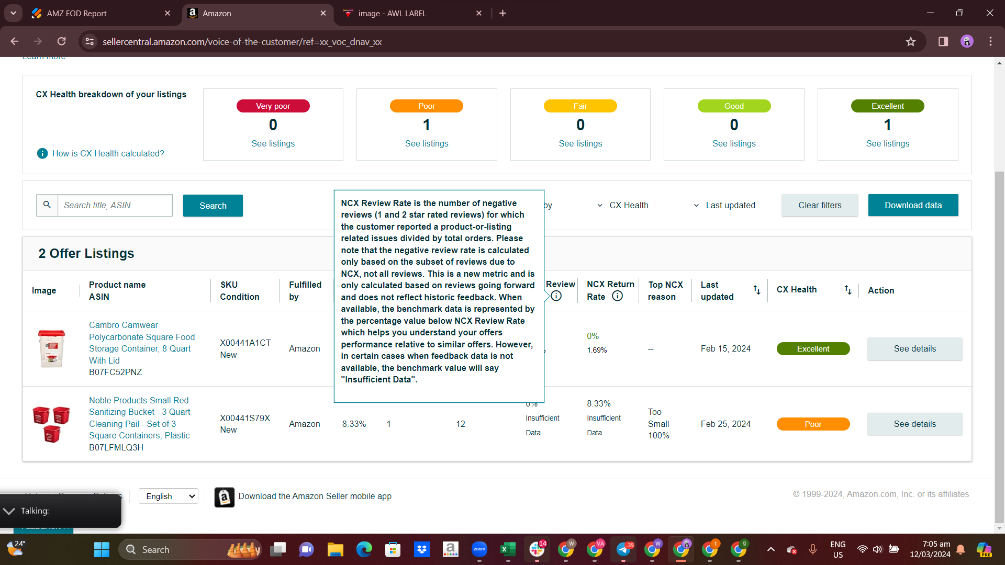Show hidden system tray icons
Viewport: 1005px width, 565px height.
coord(770,549)
